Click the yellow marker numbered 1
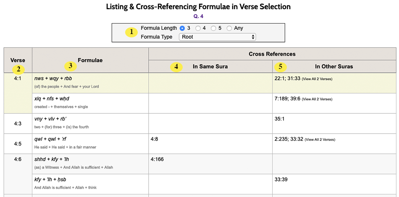Screen dimensions: 399x197 [131, 32]
